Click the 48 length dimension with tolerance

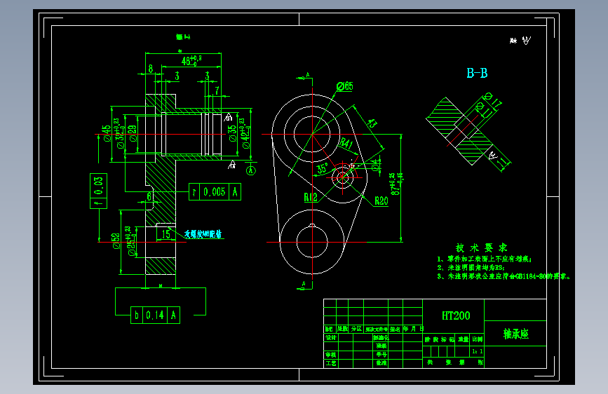coord(191,60)
